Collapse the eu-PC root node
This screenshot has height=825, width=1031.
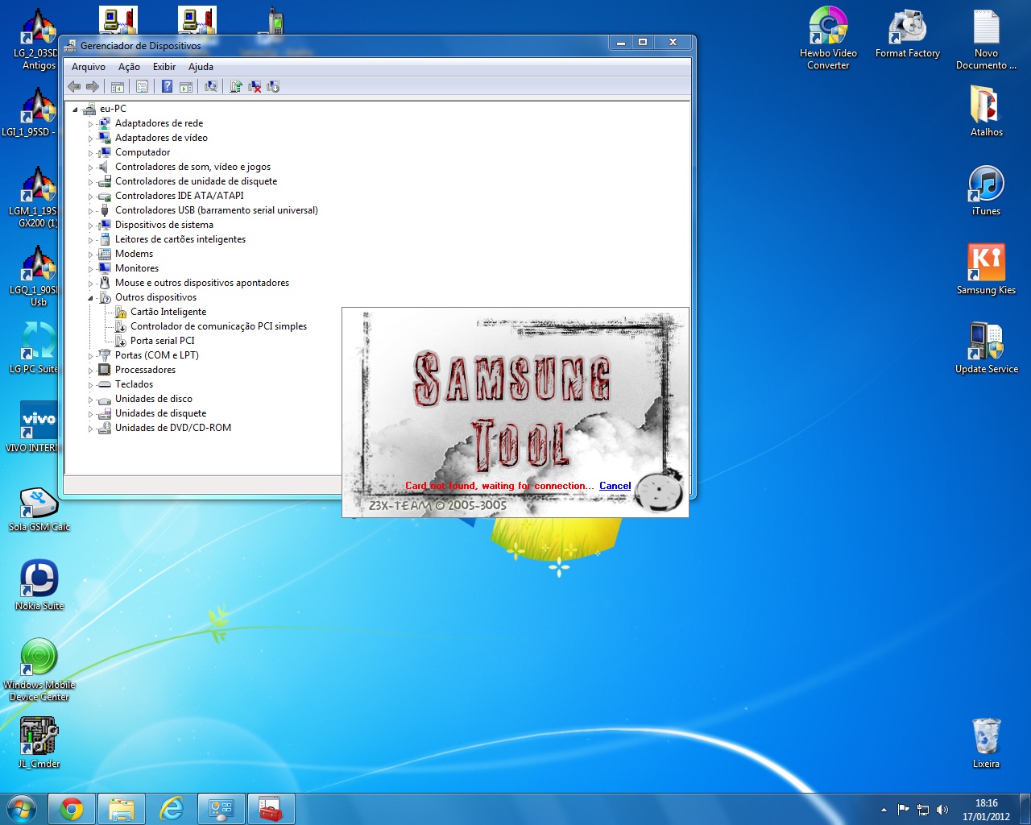pyautogui.click(x=75, y=110)
